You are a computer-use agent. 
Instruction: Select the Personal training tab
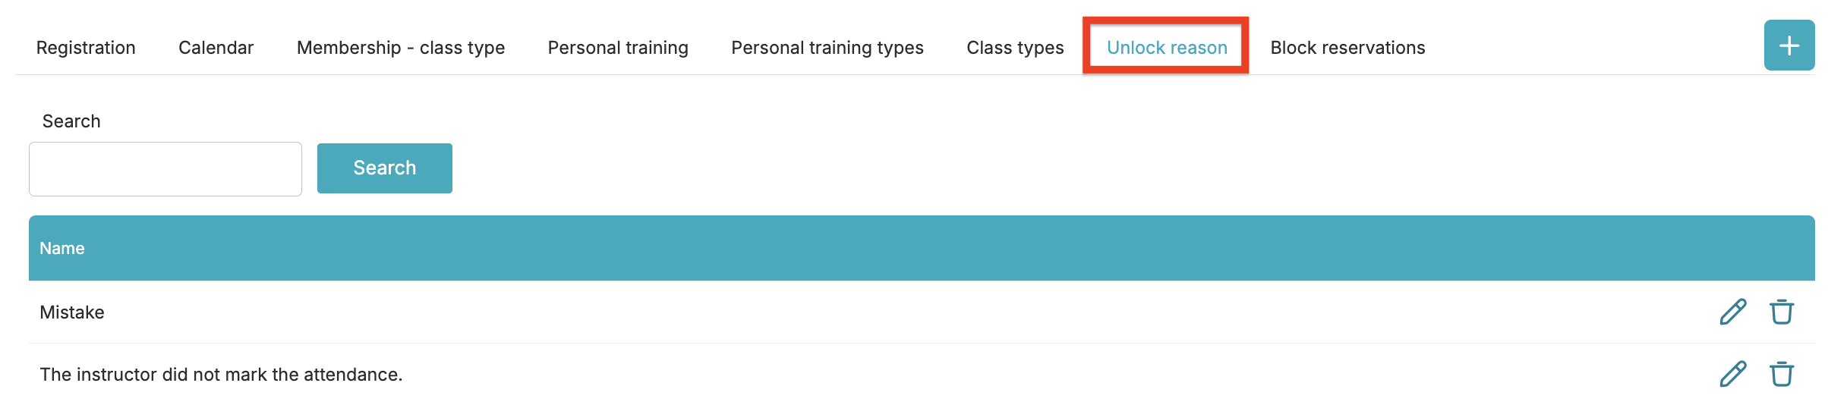coord(618,48)
